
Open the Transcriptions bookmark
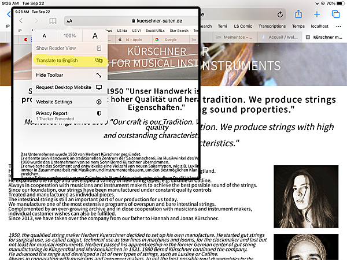pyautogui.click(x=272, y=26)
